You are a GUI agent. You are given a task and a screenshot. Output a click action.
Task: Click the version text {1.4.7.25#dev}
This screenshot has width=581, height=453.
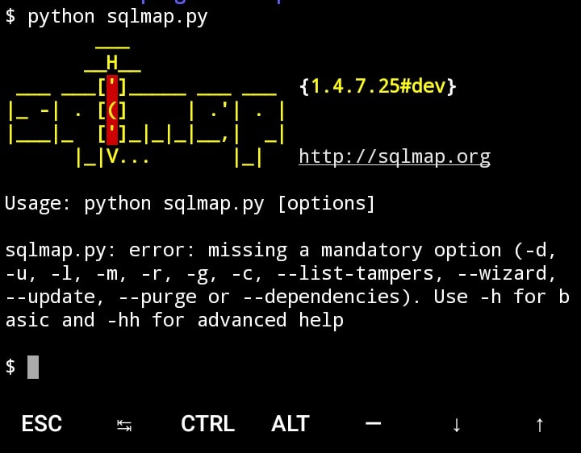click(378, 86)
